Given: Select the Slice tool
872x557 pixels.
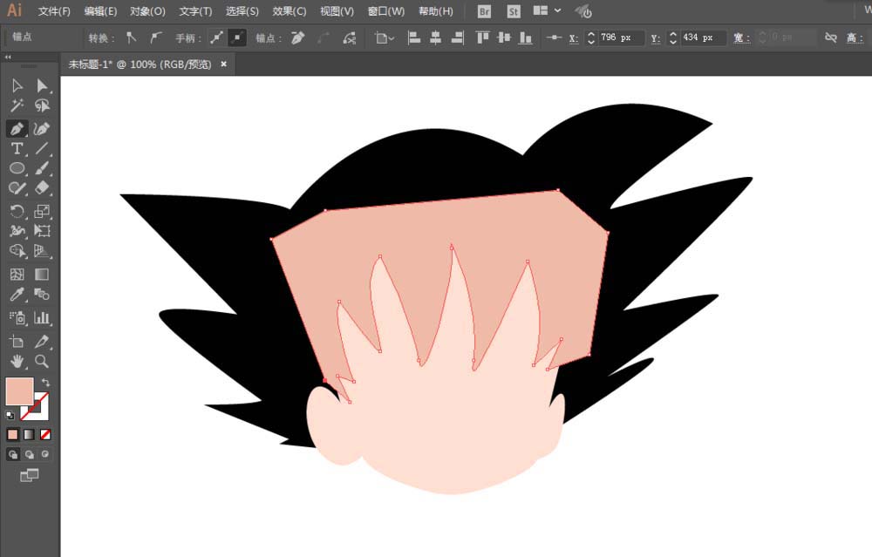Looking at the screenshot, I should 42,342.
